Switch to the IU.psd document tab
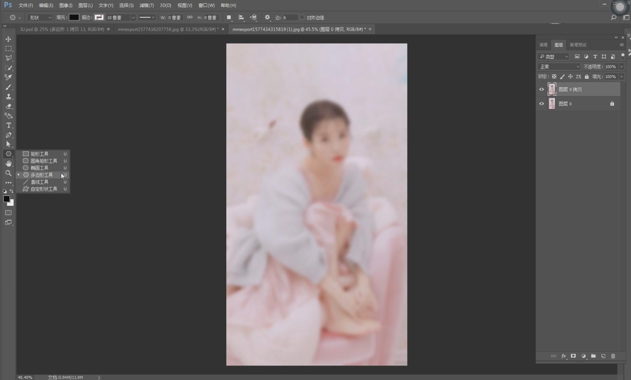The image size is (631, 380). click(62, 29)
